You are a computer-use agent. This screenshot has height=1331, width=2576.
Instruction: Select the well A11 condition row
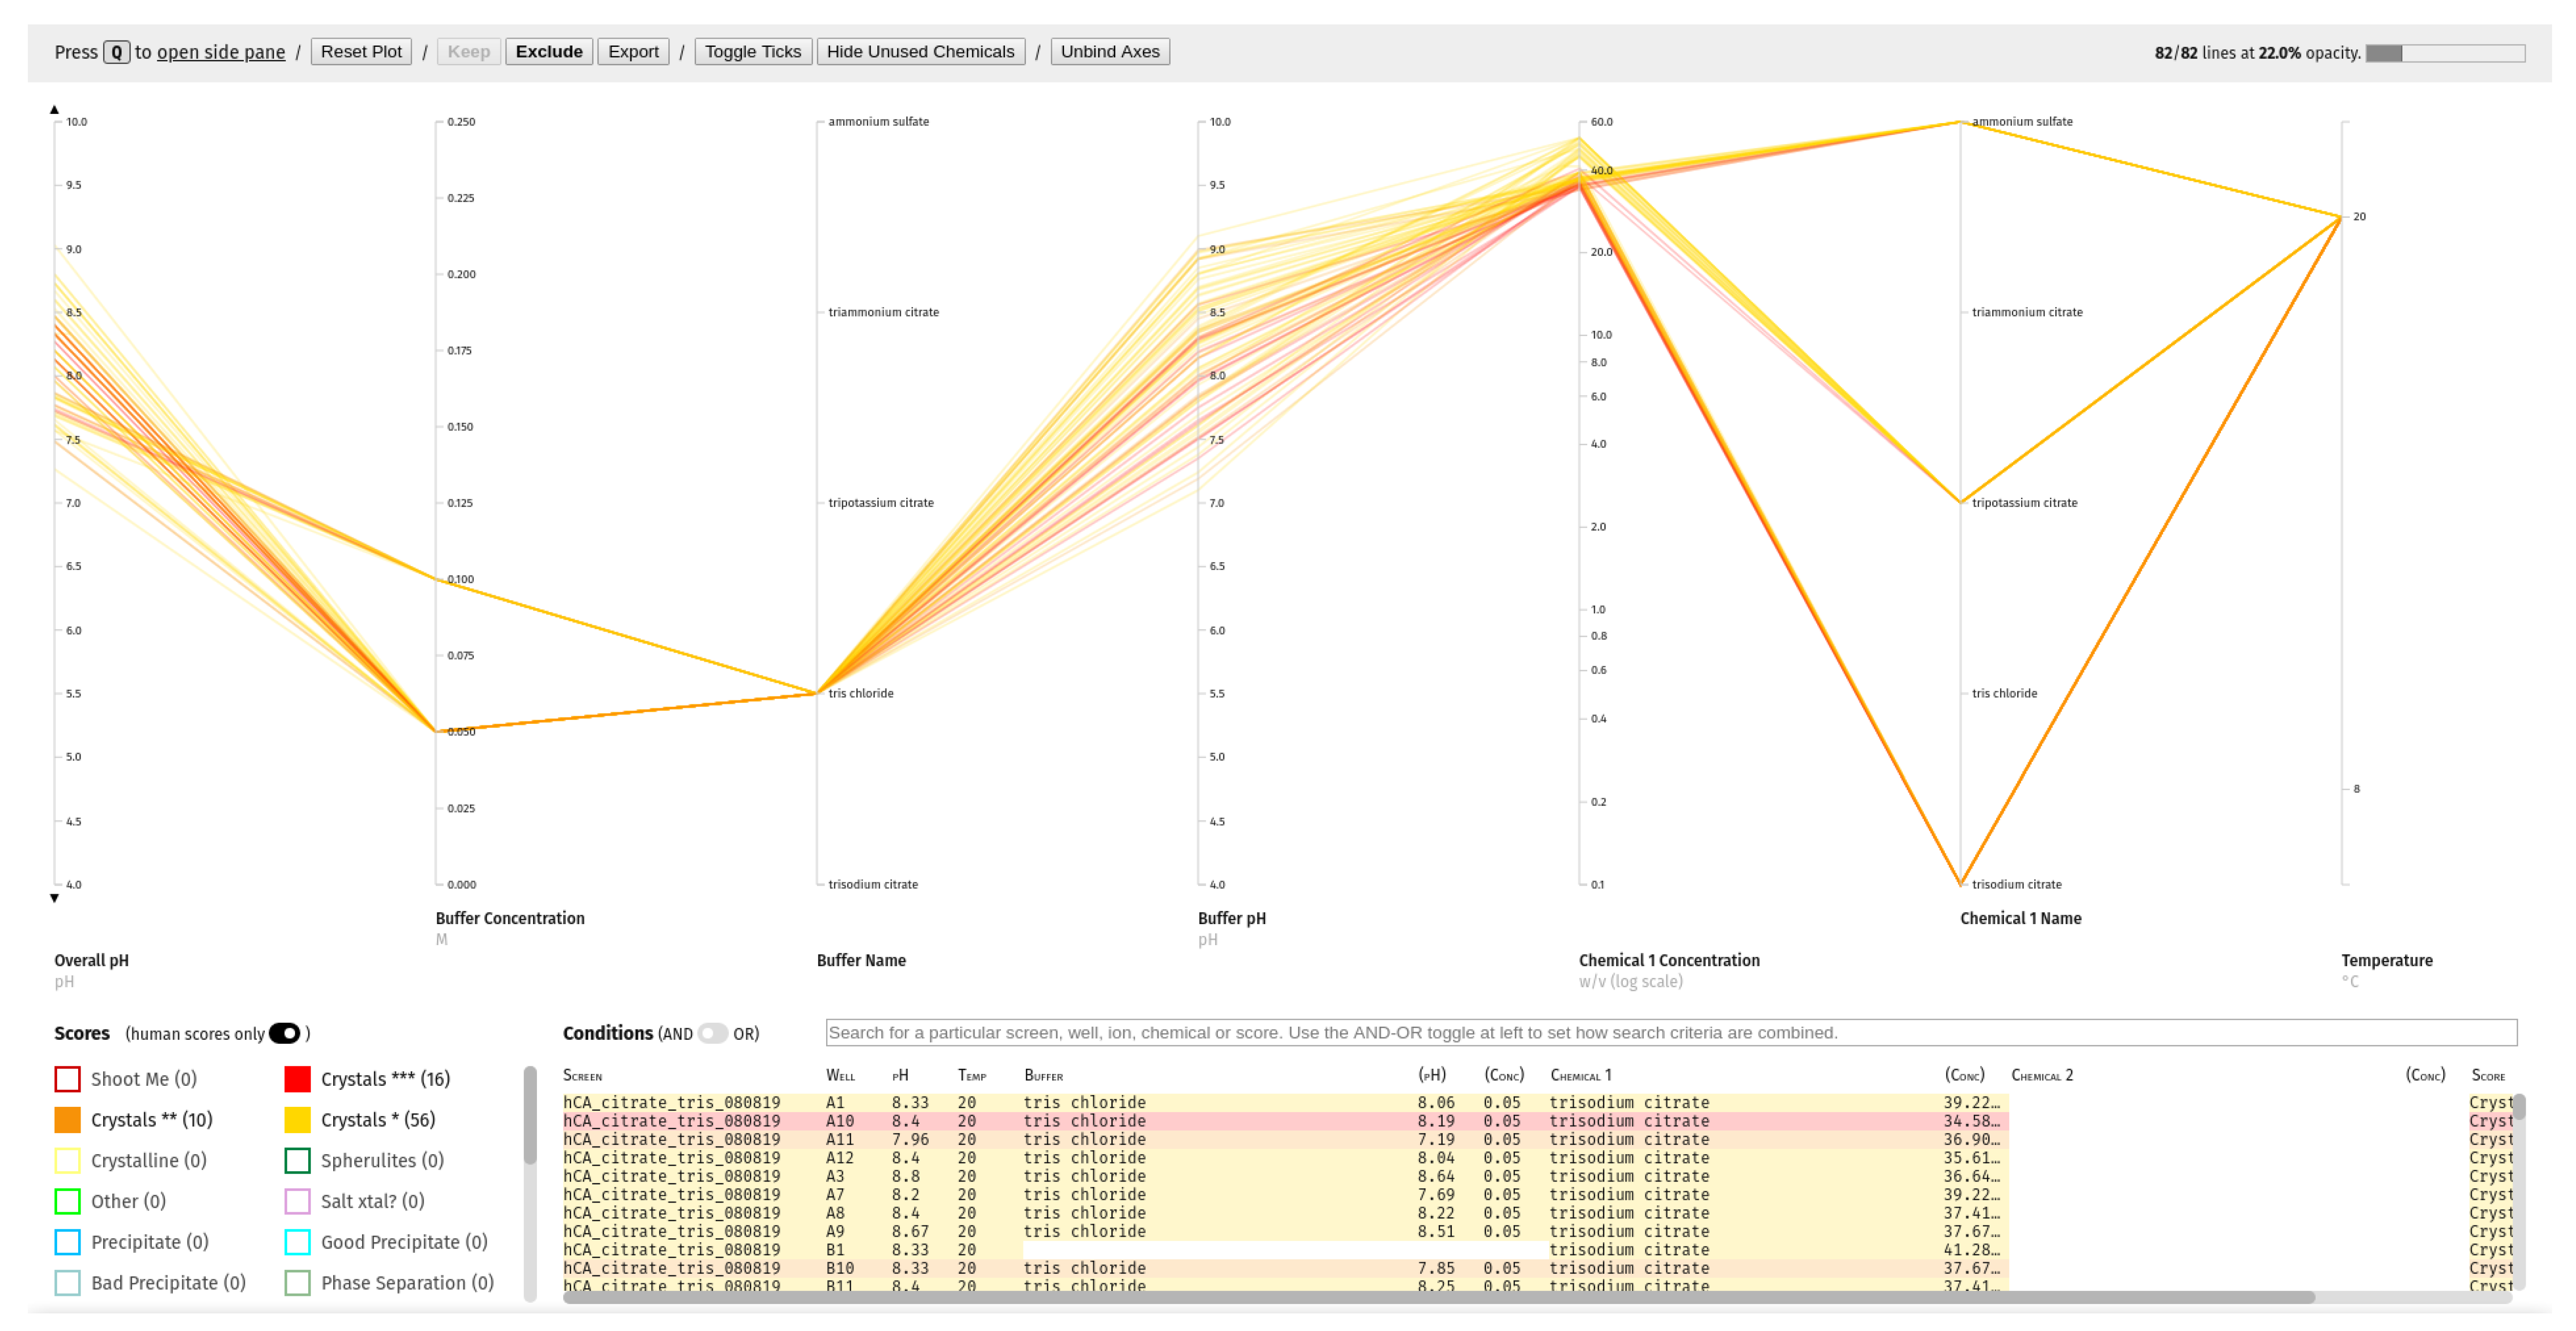pos(1537,1140)
